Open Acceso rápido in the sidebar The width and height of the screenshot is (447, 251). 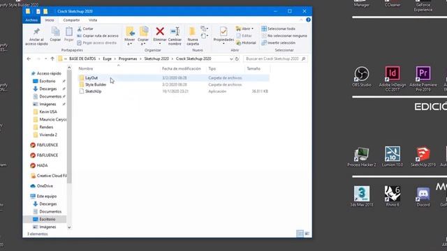(x=48, y=73)
